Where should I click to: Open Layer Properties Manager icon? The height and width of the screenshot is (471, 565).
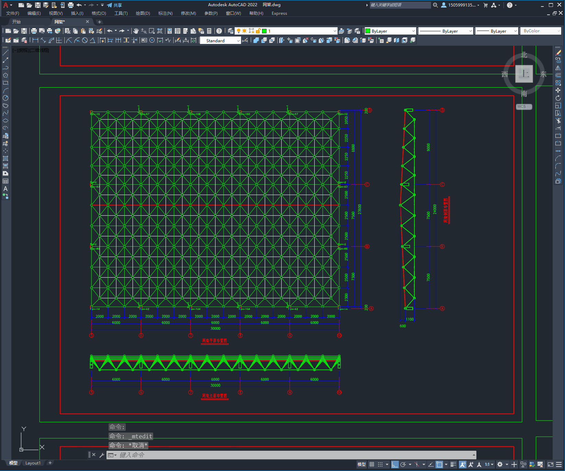point(230,31)
